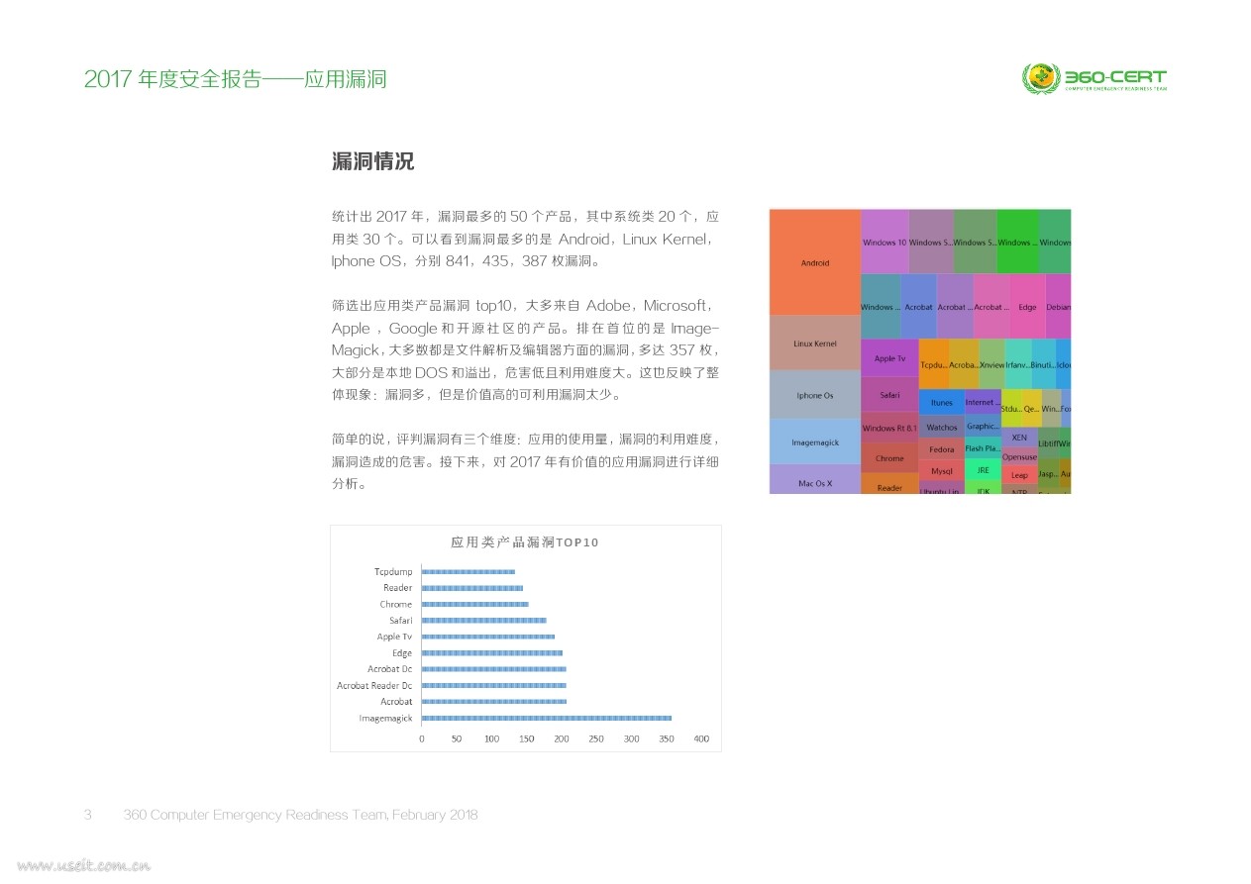Click the 漏洞情况 section heading
Image resolution: width=1251 pixels, height=884 pixels.
click(x=372, y=161)
